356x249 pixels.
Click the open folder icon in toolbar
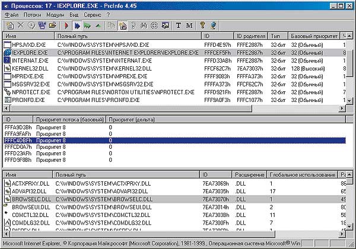52,25
